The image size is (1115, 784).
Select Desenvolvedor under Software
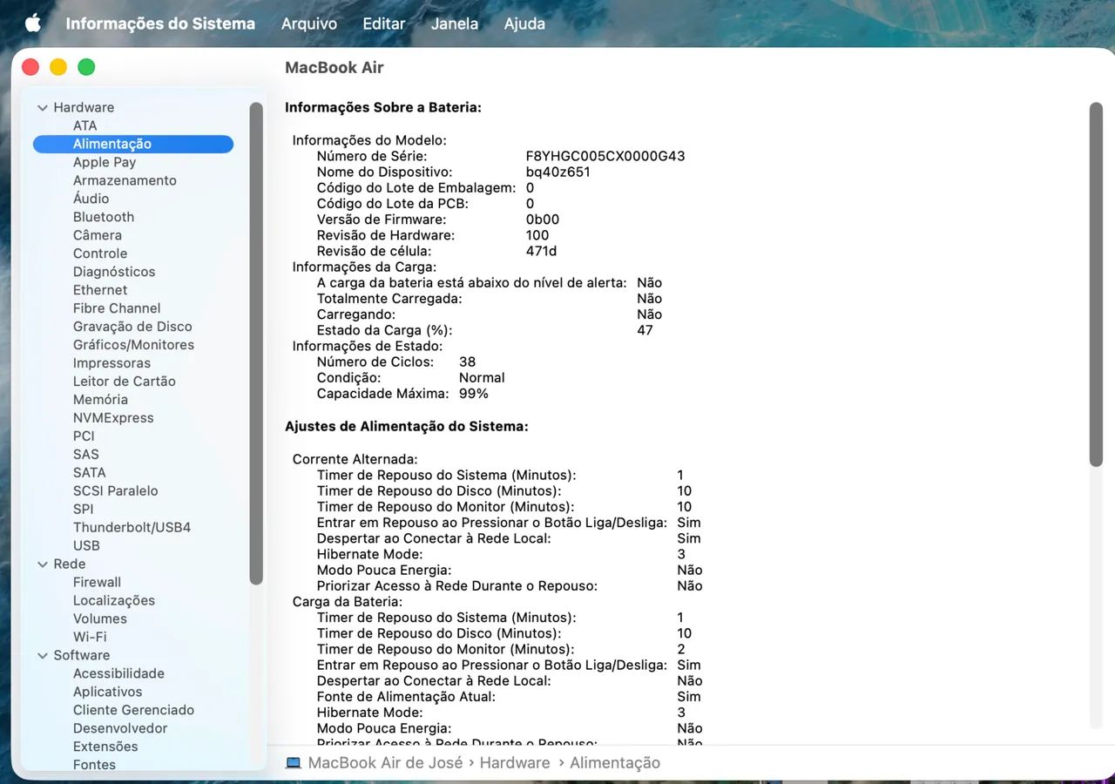120,729
